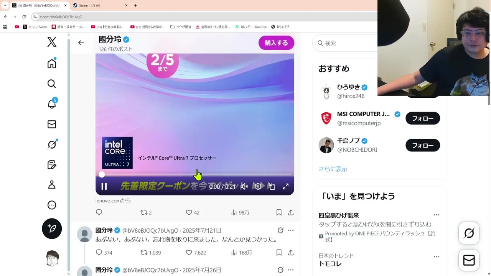The height and width of the screenshot is (276, 491).
Task: Close the Steam: 1/8192 tab
Action: (126, 5)
